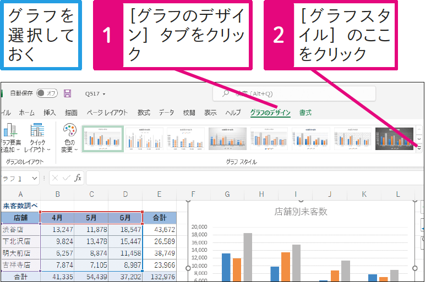Open the 描画 tab
The height and width of the screenshot is (282, 431).
pos(71,113)
